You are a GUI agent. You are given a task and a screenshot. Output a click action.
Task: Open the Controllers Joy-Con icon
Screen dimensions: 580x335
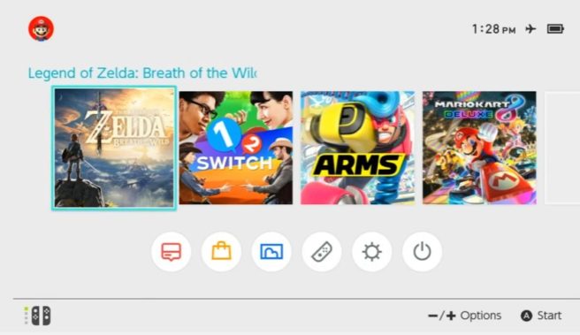click(x=322, y=252)
